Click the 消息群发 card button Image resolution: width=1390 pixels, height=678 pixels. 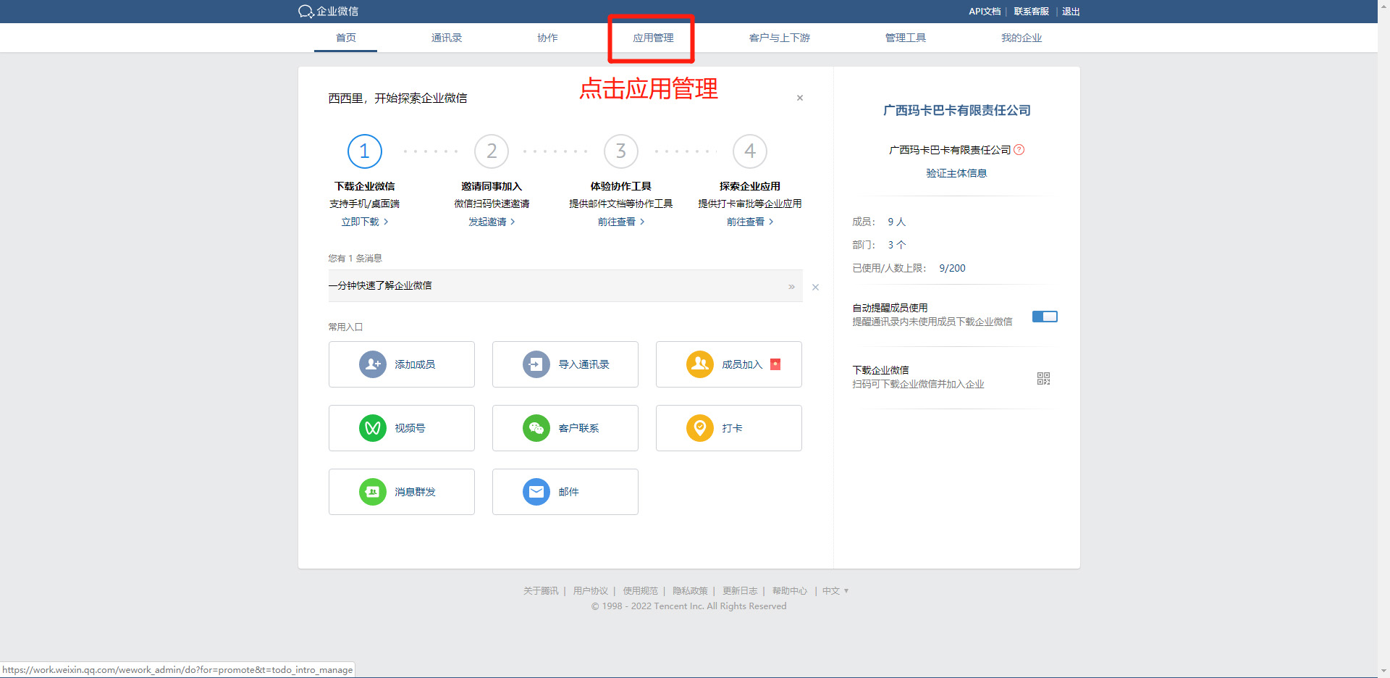(x=402, y=492)
